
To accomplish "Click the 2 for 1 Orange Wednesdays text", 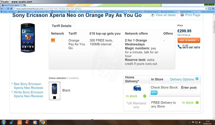I will 136,42.
